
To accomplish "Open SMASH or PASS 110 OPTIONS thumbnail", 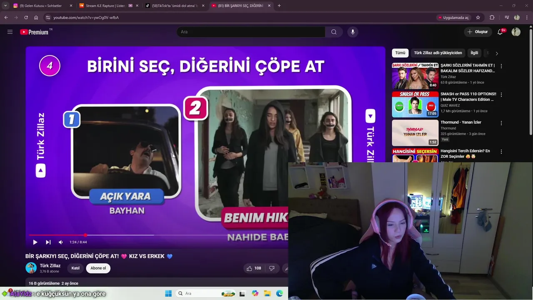I will coord(415,104).
